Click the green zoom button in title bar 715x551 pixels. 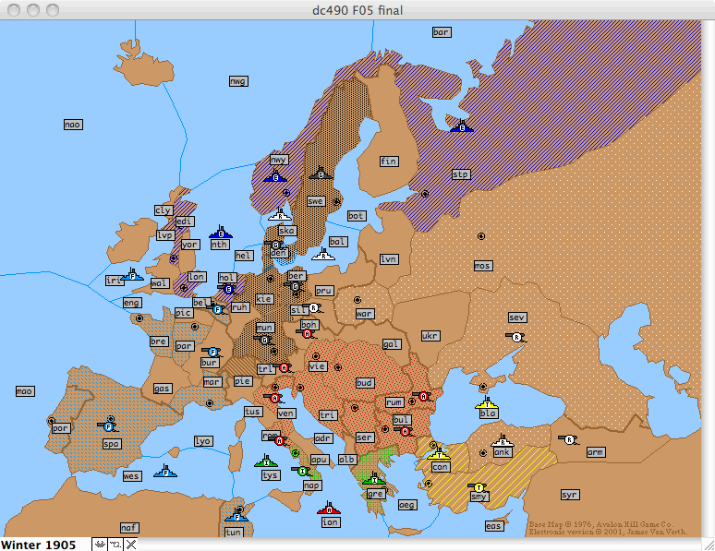pos(53,9)
